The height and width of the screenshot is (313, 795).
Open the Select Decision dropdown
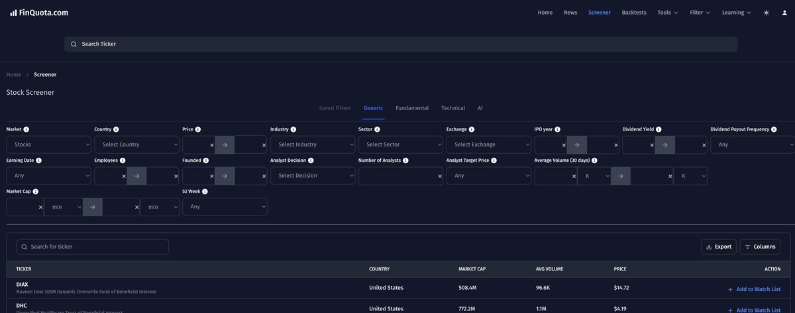[313, 176]
